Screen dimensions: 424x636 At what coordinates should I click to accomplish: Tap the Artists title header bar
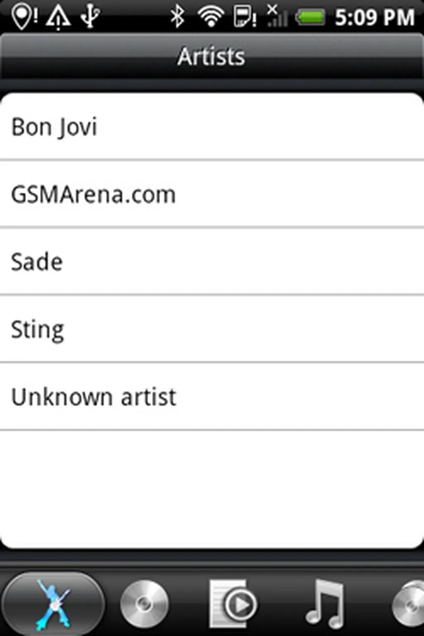point(211,56)
